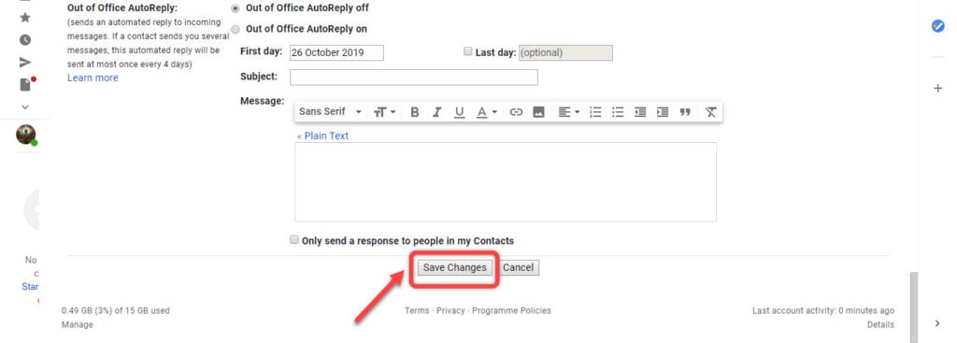Select Out of Office AutoReply on

pyautogui.click(x=236, y=29)
